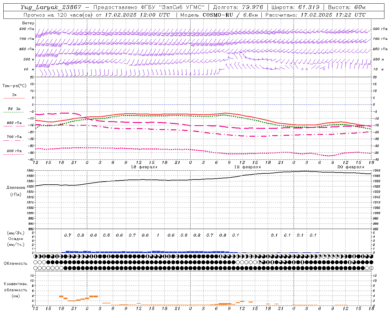The width and height of the screenshot is (389, 311).
Task: Click the Давление pressure chart title
Action: click(x=16, y=188)
